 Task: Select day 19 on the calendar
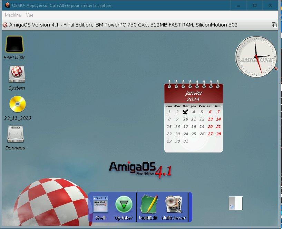(202, 127)
